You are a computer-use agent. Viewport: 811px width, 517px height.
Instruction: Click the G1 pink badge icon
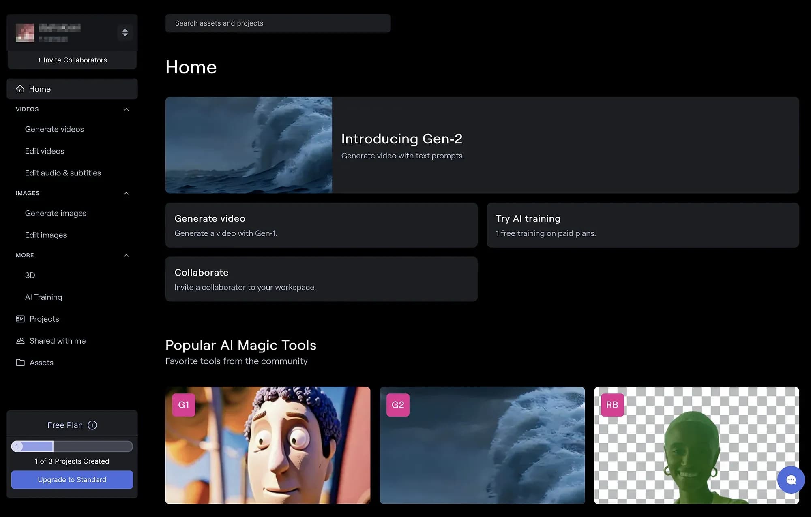184,405
